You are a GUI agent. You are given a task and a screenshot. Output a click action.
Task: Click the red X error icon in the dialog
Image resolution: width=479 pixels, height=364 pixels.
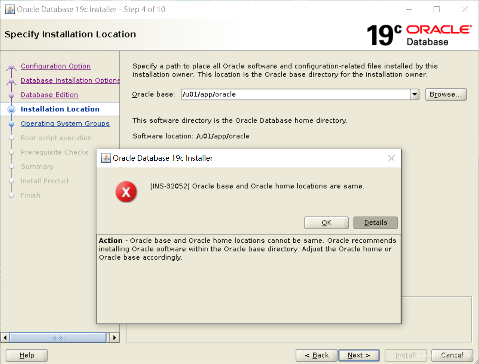[x=126, y=192]
